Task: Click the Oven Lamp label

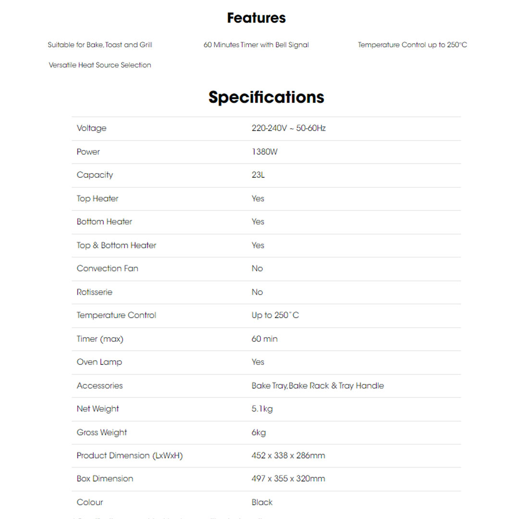Action: point(99,362)
